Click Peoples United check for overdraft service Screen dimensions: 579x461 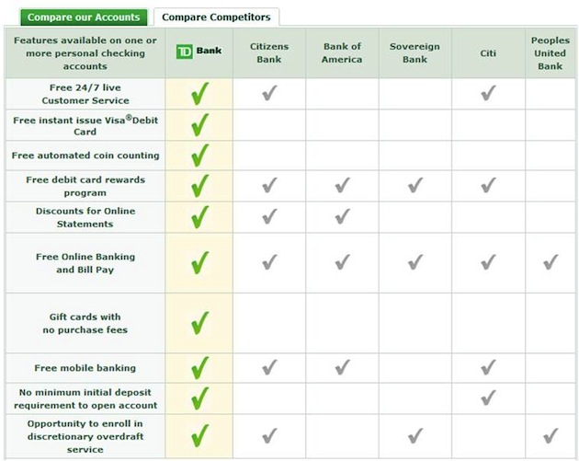[551, 435]
